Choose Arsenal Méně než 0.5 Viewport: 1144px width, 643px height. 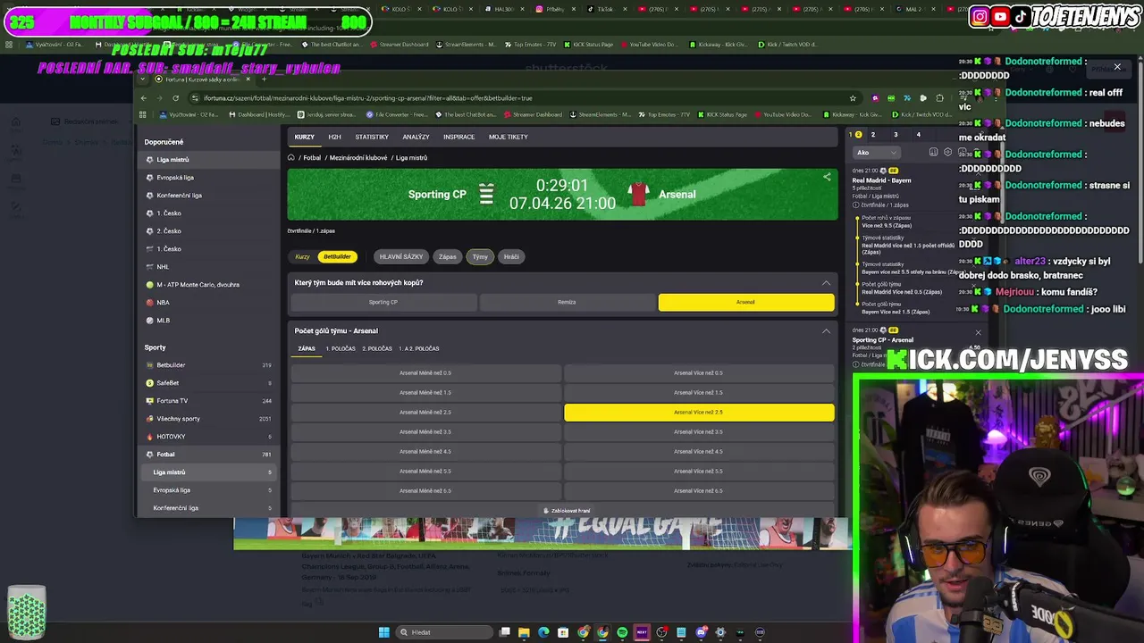pyautogui.click(x=425, y=373)
